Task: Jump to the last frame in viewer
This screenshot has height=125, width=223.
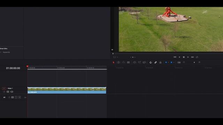Action: 192,57
